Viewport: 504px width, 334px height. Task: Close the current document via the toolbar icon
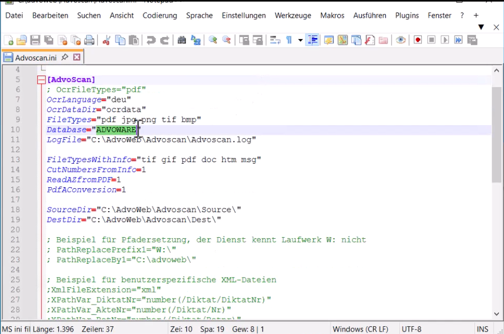(x=63, y=40)
